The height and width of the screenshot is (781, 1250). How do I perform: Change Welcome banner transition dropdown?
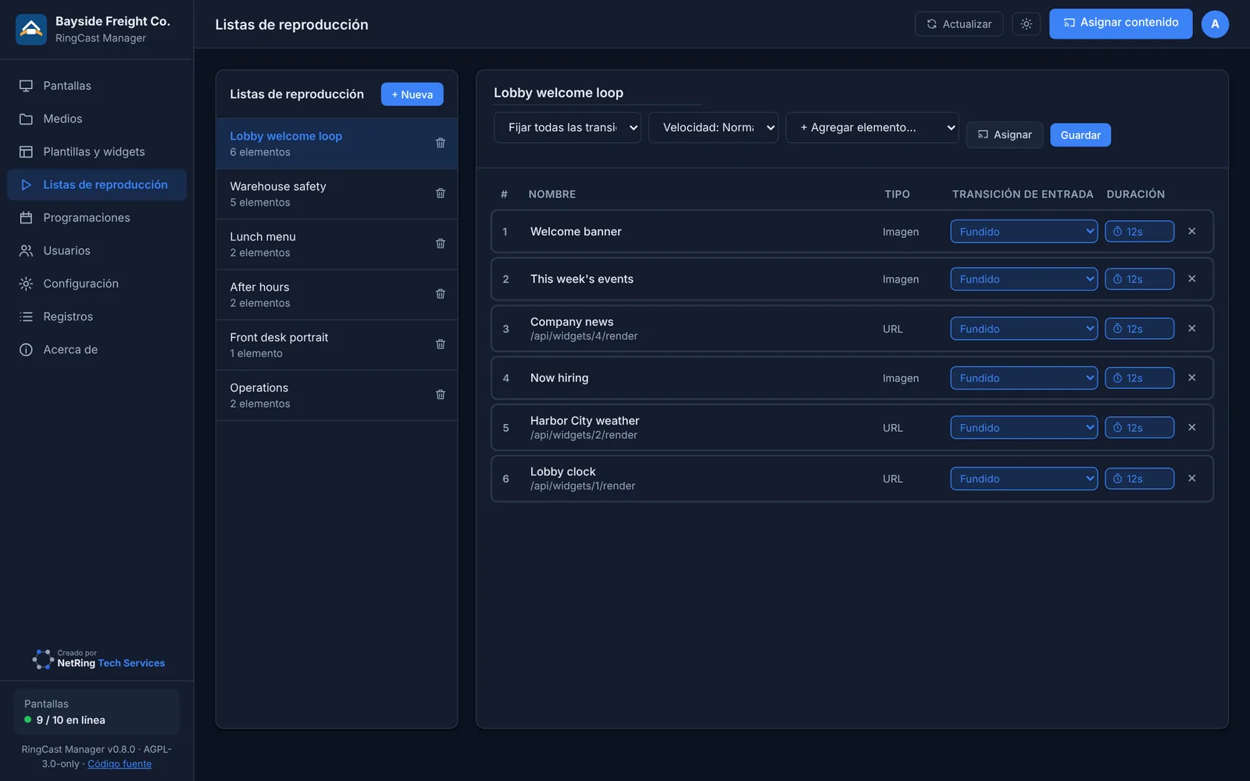click(x=1024, y=231)
